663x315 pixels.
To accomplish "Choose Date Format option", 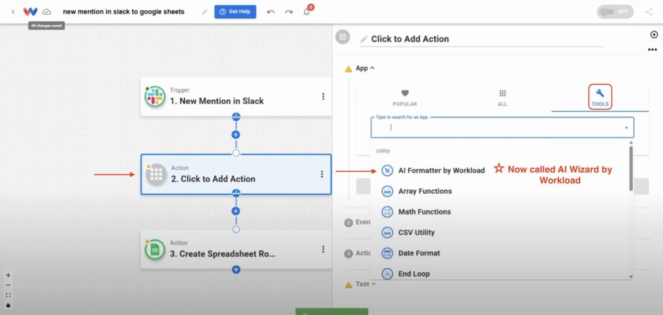I will pos(419,253).
